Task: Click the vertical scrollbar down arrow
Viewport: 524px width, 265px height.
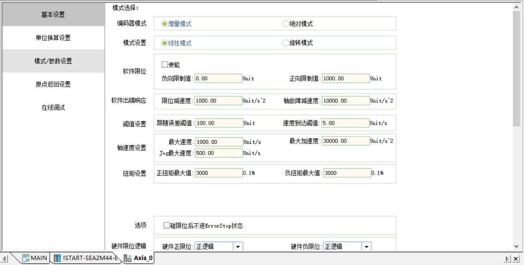Action: (516, 246)
